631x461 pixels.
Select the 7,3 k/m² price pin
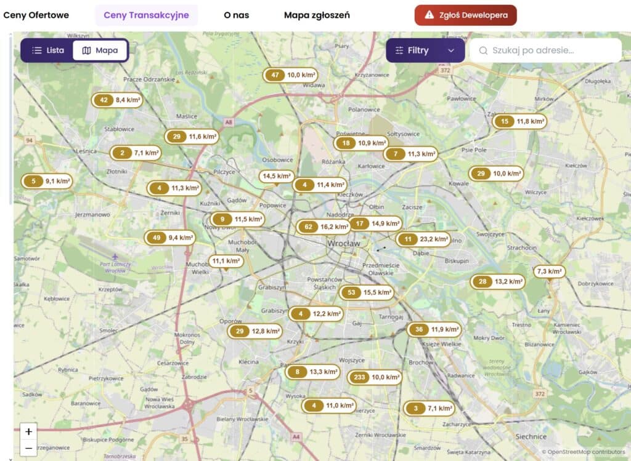pos(549,271)
